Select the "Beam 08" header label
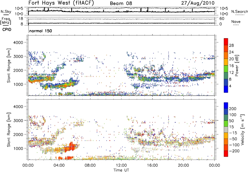The width and height of the screenshot is (248, 172). [121, 3]
